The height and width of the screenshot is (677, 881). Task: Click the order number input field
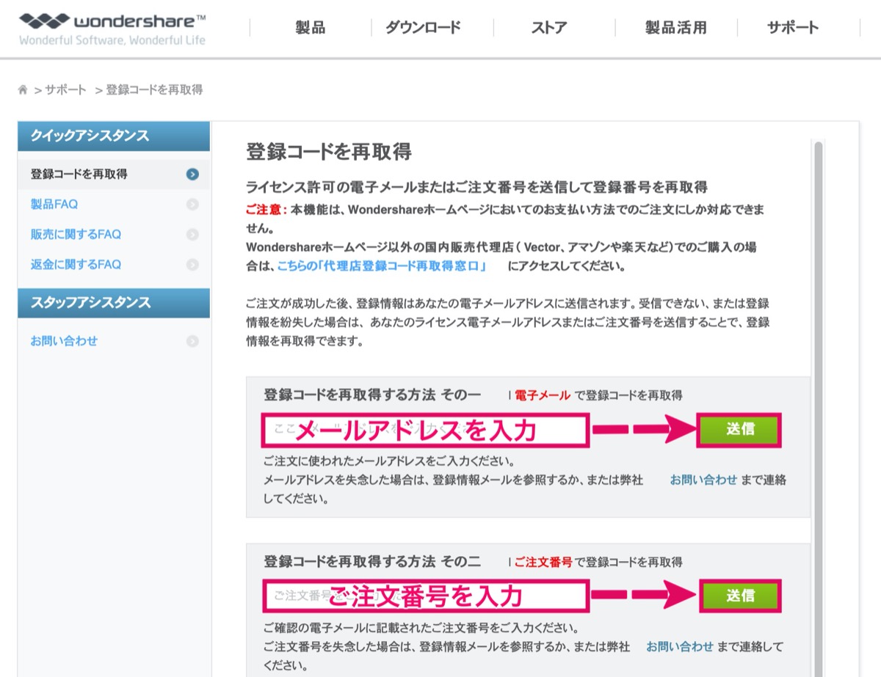[426, 596]
